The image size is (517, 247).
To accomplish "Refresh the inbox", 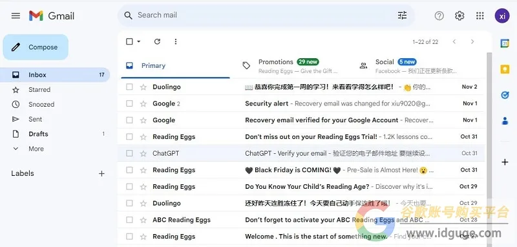I will click(x=157, y=41).
